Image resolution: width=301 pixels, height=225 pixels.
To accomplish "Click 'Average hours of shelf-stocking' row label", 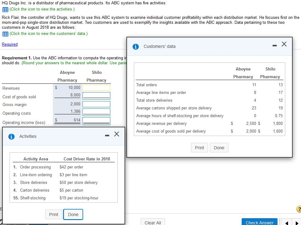I will [x=180, y=116].
